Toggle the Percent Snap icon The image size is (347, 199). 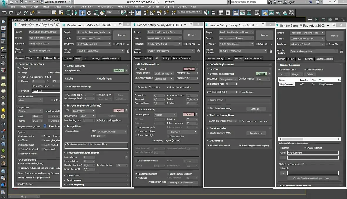pos(159,13)
